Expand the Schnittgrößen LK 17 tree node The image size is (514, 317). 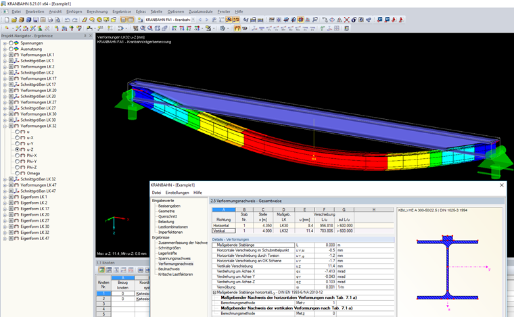(5, 84)
